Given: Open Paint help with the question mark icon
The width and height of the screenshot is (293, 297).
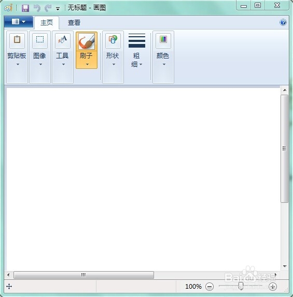Looking at the screenshot, I should (x=283, y=22).
